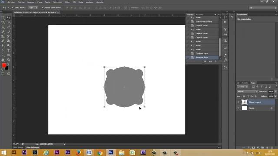Viewport: 278px width, 156px height.
Task: Select the Dodge tool
Action: (x=8, y=45)
